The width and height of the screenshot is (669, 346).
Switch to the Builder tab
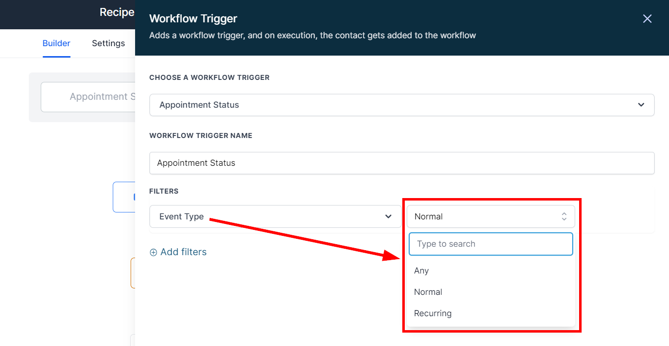(x=56, y=43)
